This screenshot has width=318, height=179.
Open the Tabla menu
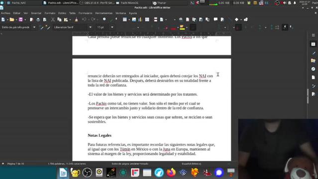tap(72, 13)
